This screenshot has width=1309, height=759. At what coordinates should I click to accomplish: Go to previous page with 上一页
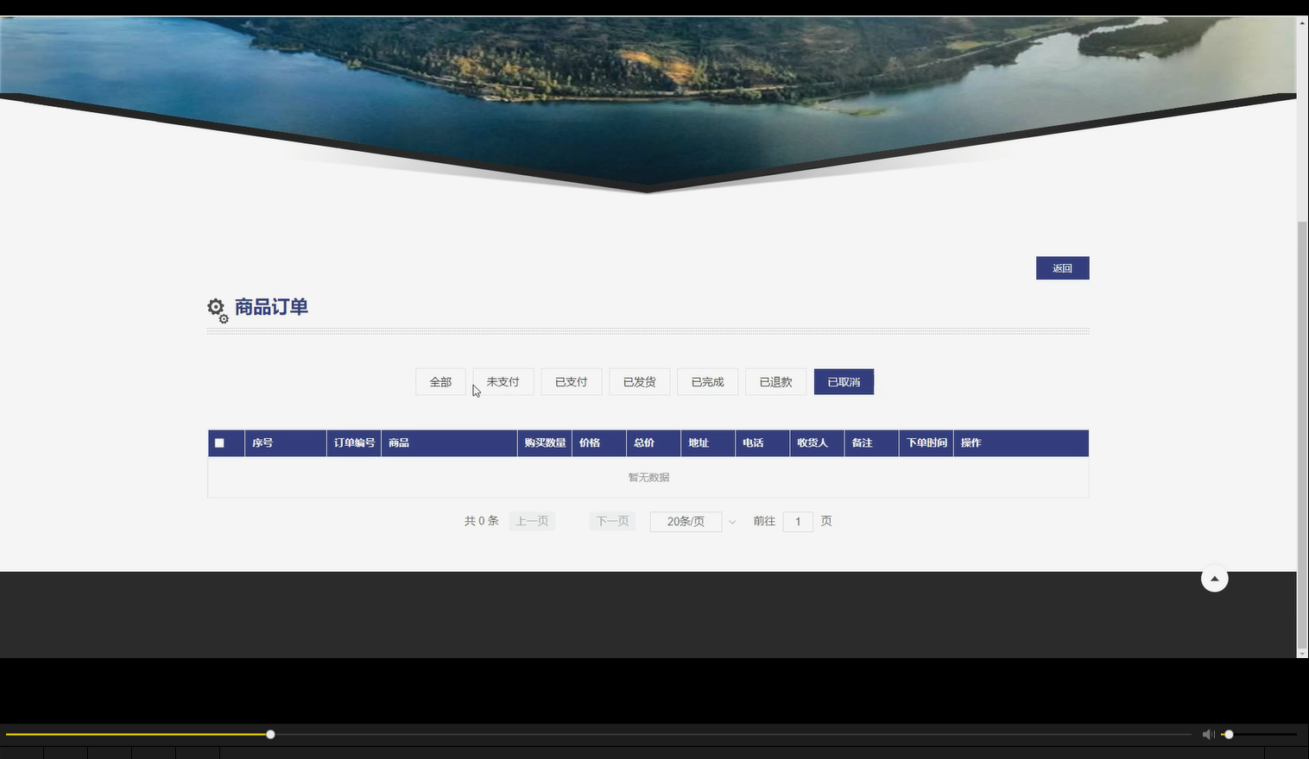(532, 521)
